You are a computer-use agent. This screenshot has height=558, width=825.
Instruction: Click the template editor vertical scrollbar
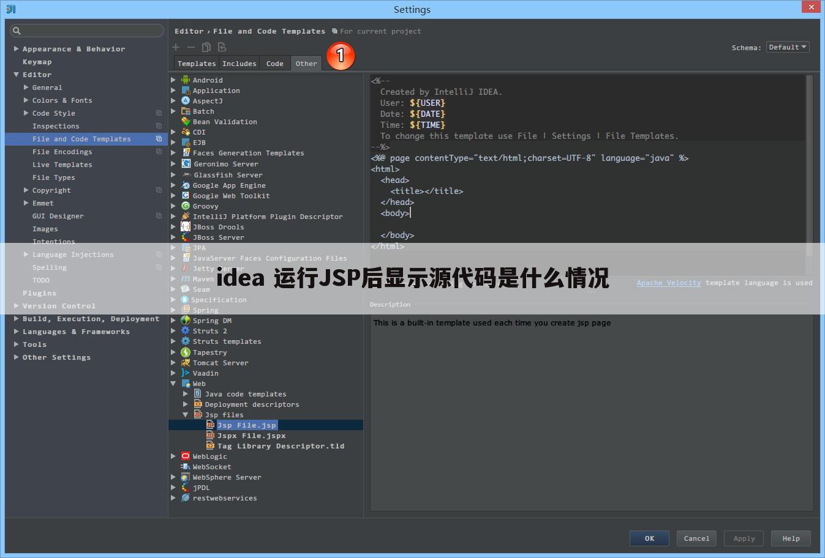tap(809, 165)
